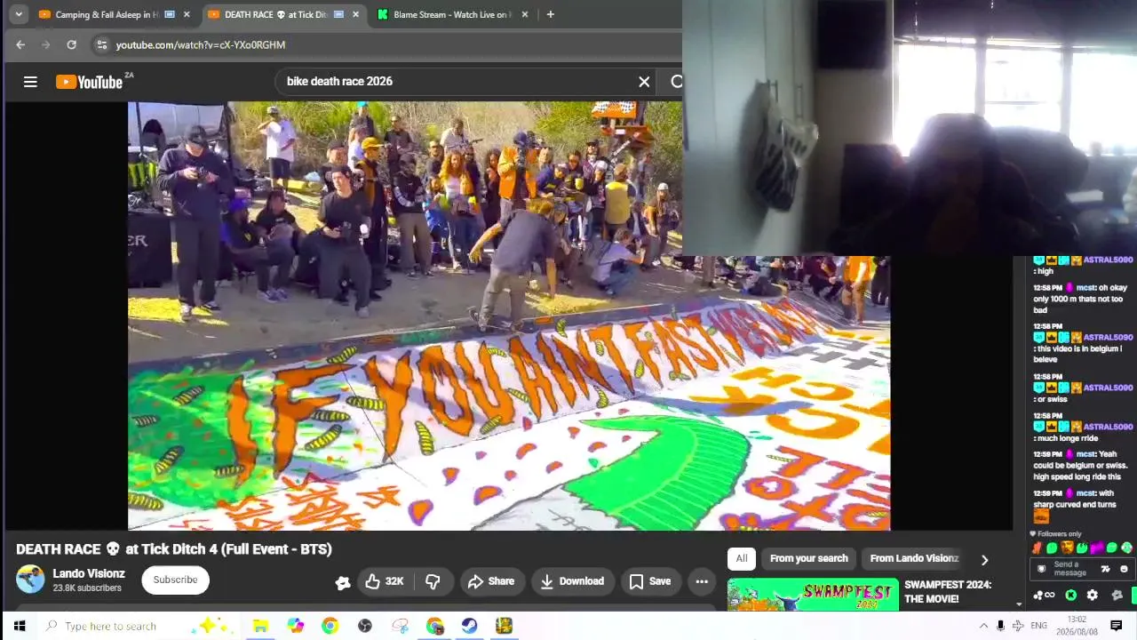Download the video
Viewport: 1137px width, 640px height.
click(x=572, y=581)
